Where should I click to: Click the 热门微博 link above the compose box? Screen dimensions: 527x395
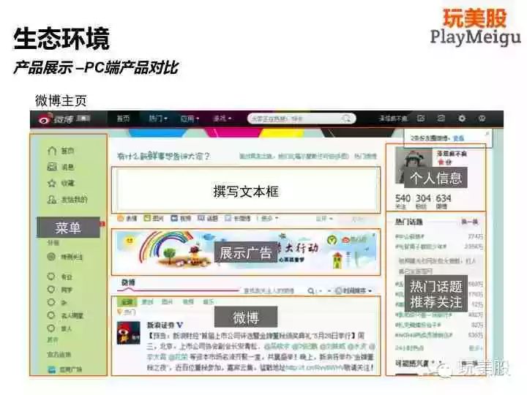tap(366, 157)
